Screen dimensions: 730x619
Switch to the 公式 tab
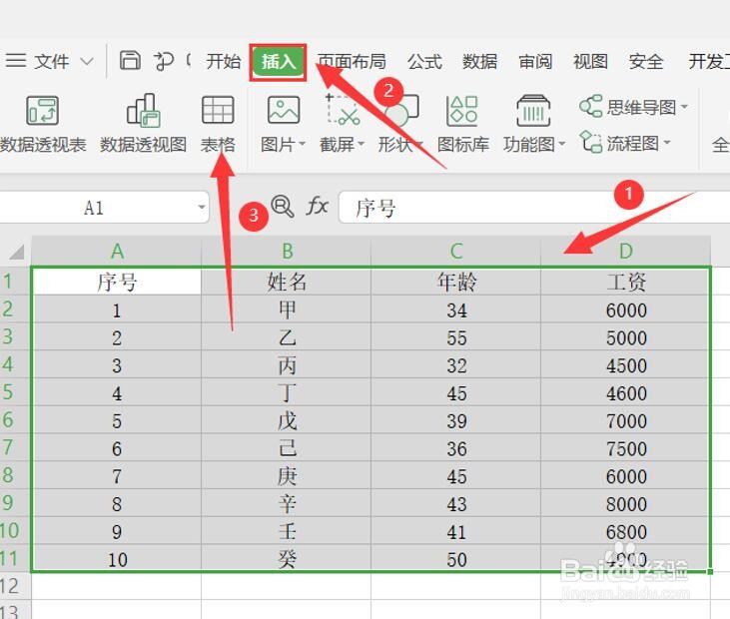tap(424, 62)
